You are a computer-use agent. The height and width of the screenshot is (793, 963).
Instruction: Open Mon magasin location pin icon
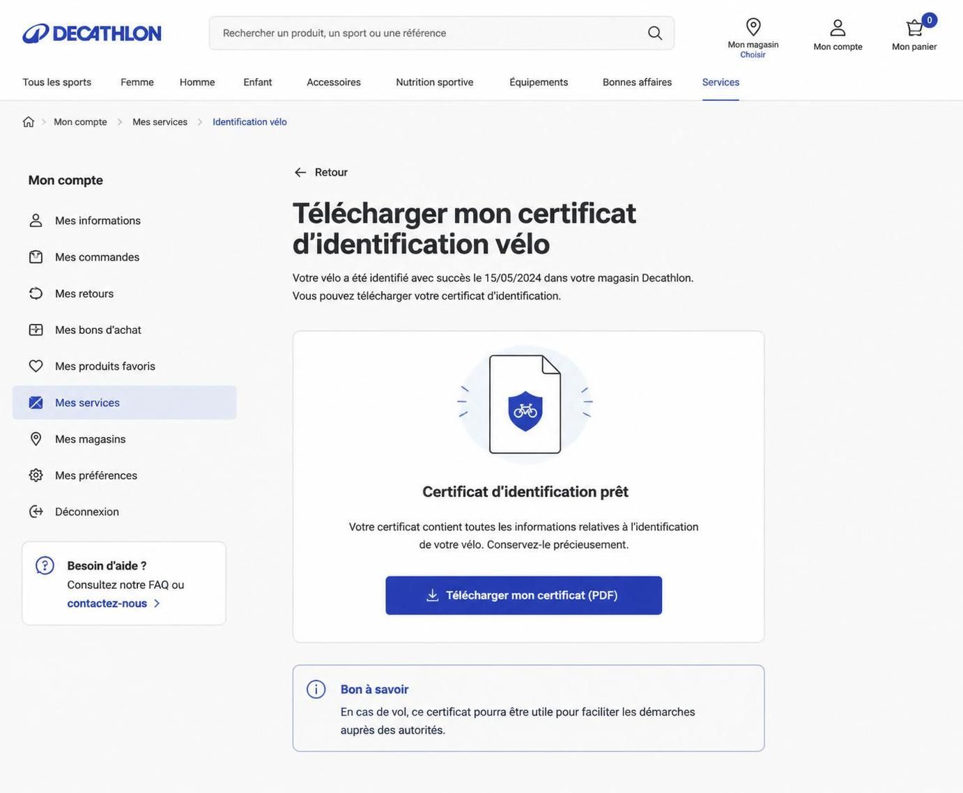[x=753, y=27]
